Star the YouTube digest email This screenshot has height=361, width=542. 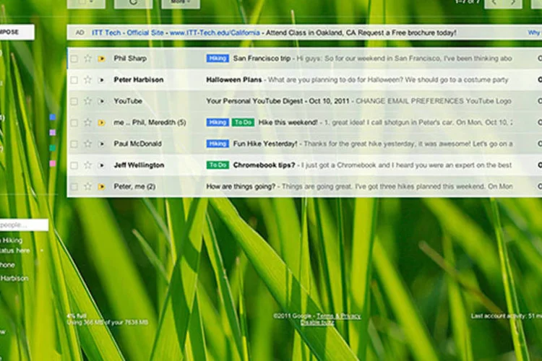point(87,101)
